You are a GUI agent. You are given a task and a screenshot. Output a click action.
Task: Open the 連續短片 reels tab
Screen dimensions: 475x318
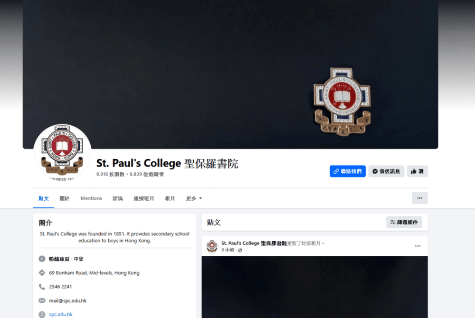144,198
